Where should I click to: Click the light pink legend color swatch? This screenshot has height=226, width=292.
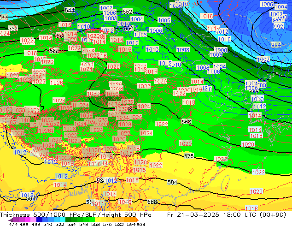(33, 220)
